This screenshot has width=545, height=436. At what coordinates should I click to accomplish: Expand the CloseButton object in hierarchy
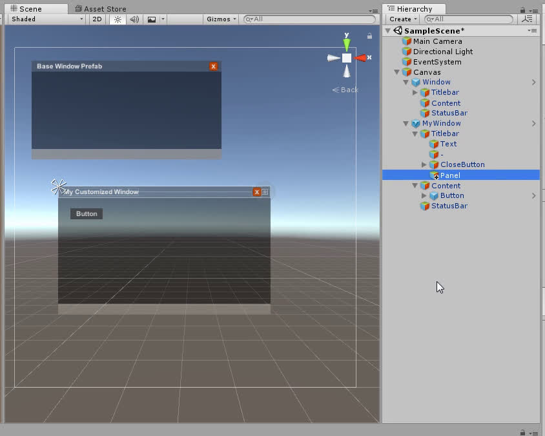pos(424,165)
